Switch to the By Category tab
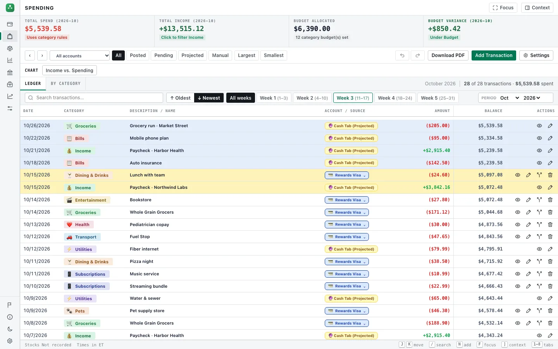 tap(66, 84)
